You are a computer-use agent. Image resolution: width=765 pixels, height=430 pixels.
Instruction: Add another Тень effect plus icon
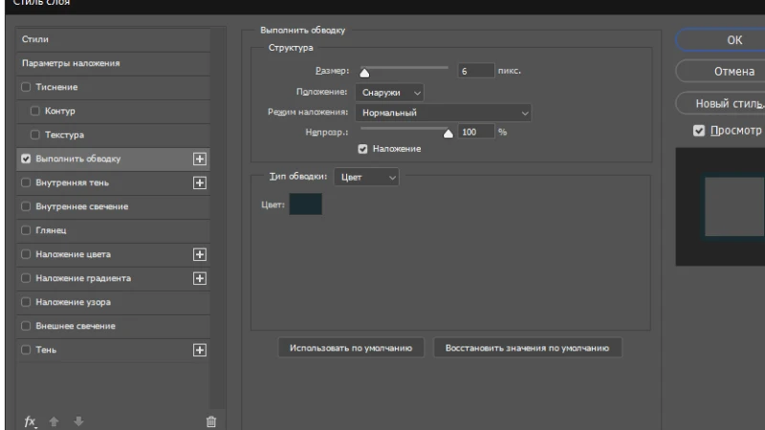coord(200,350)
